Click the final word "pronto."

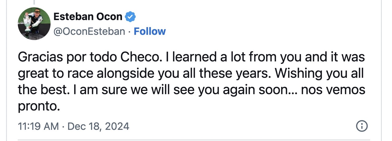[x=38, y=106]
